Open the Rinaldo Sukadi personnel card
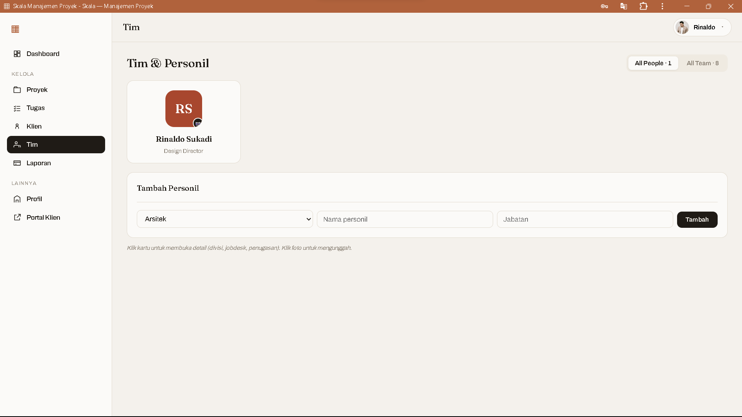This screenshot has width=742, height=417. coord(184,122)
